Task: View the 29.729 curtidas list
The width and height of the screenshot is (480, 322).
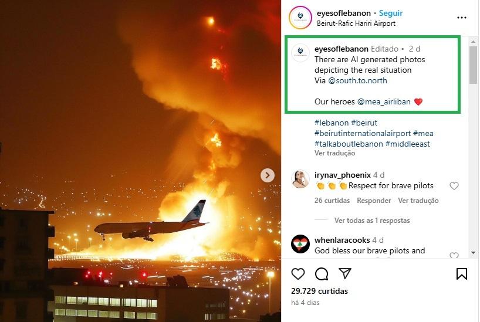Action: [319, 291]
